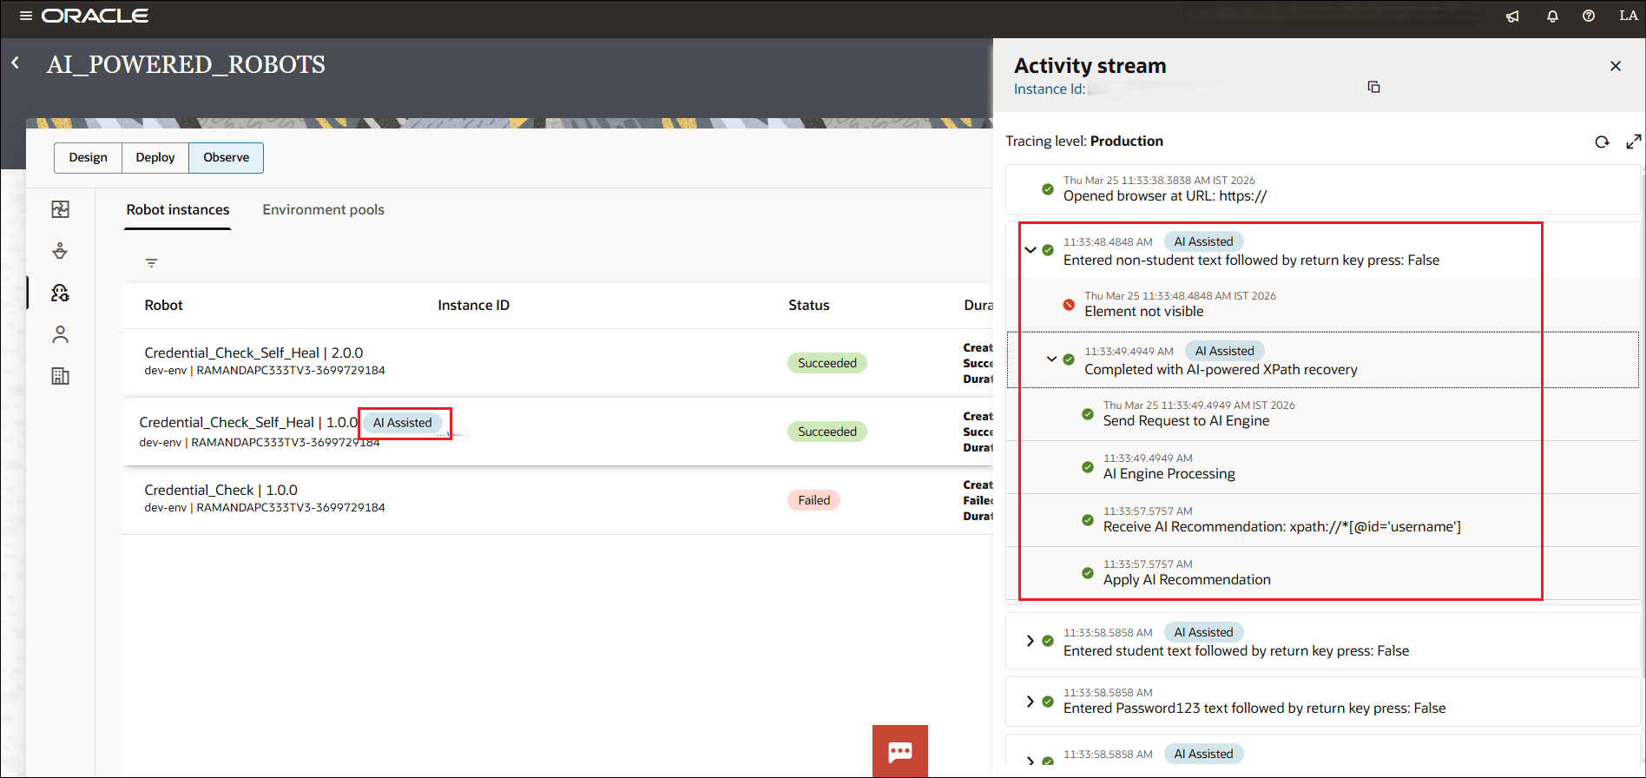The width and height of the screenshot is (1646, 778).
Task: Click AI Assisted badge on non-student text entry
Action: [1203, 241]
